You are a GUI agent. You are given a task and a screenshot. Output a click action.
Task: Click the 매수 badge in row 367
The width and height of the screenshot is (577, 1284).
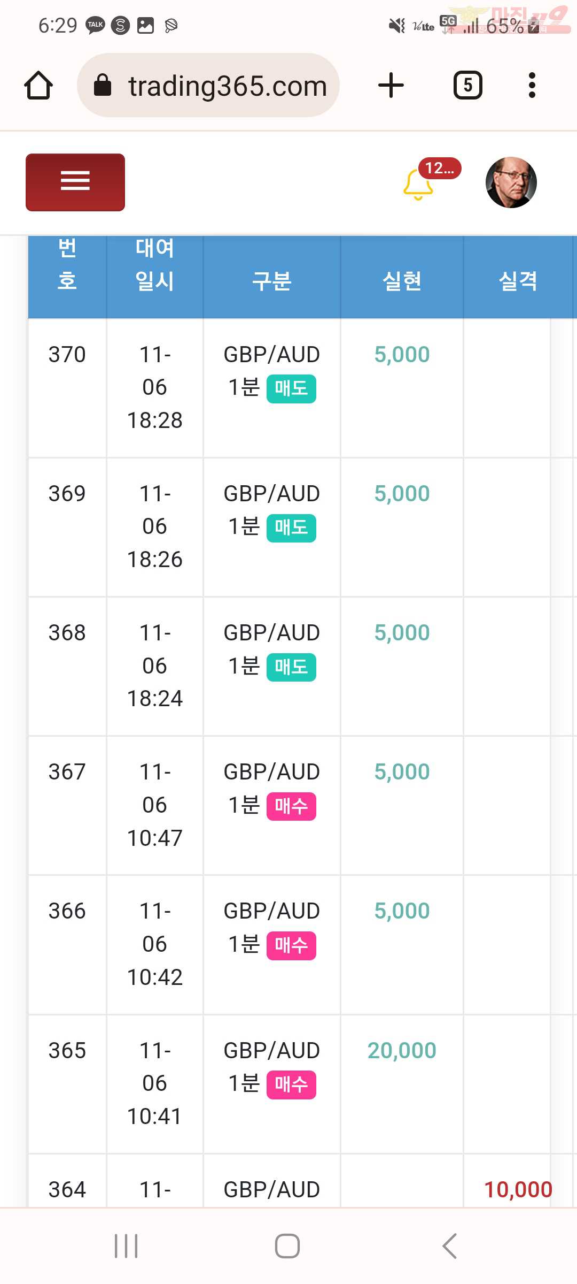[291, 806]
